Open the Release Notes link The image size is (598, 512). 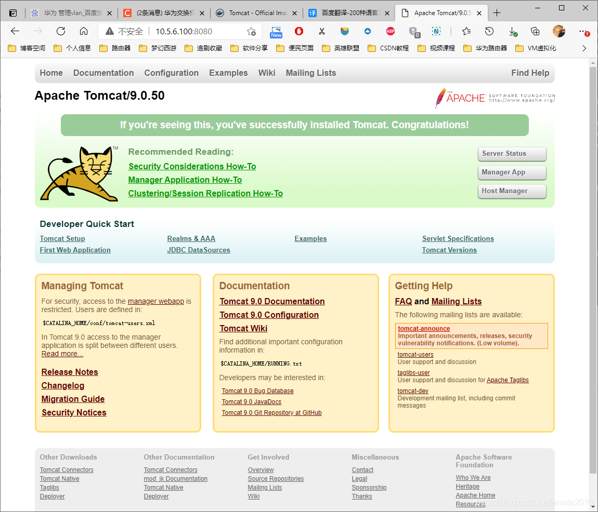click(69, 372)
